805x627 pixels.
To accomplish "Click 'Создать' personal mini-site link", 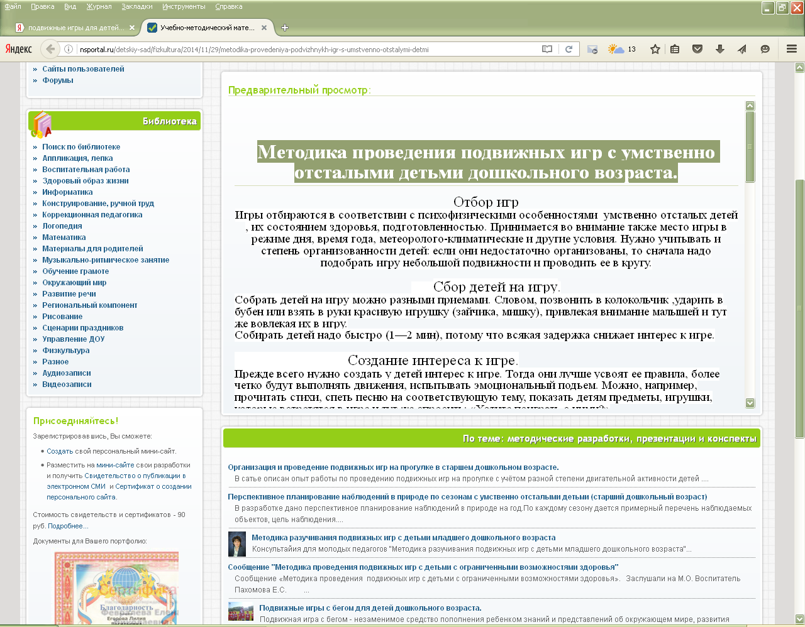I will pos(60,451).
